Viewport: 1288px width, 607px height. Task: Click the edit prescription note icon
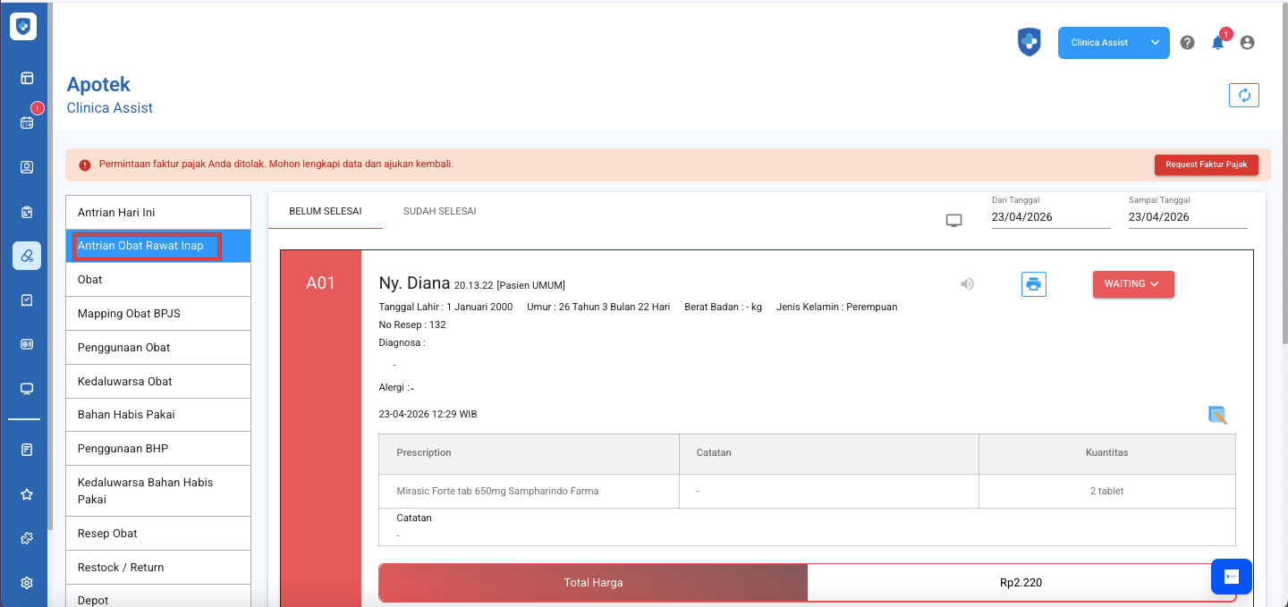[1216, 415]
